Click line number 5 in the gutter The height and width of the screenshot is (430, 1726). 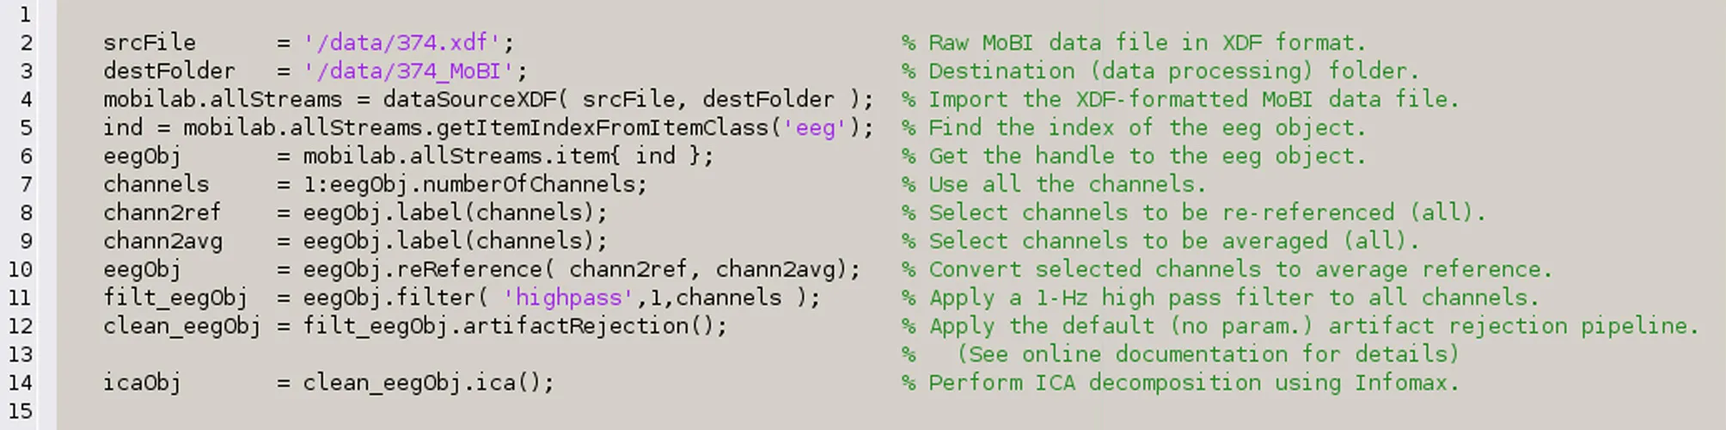(26, 128)
